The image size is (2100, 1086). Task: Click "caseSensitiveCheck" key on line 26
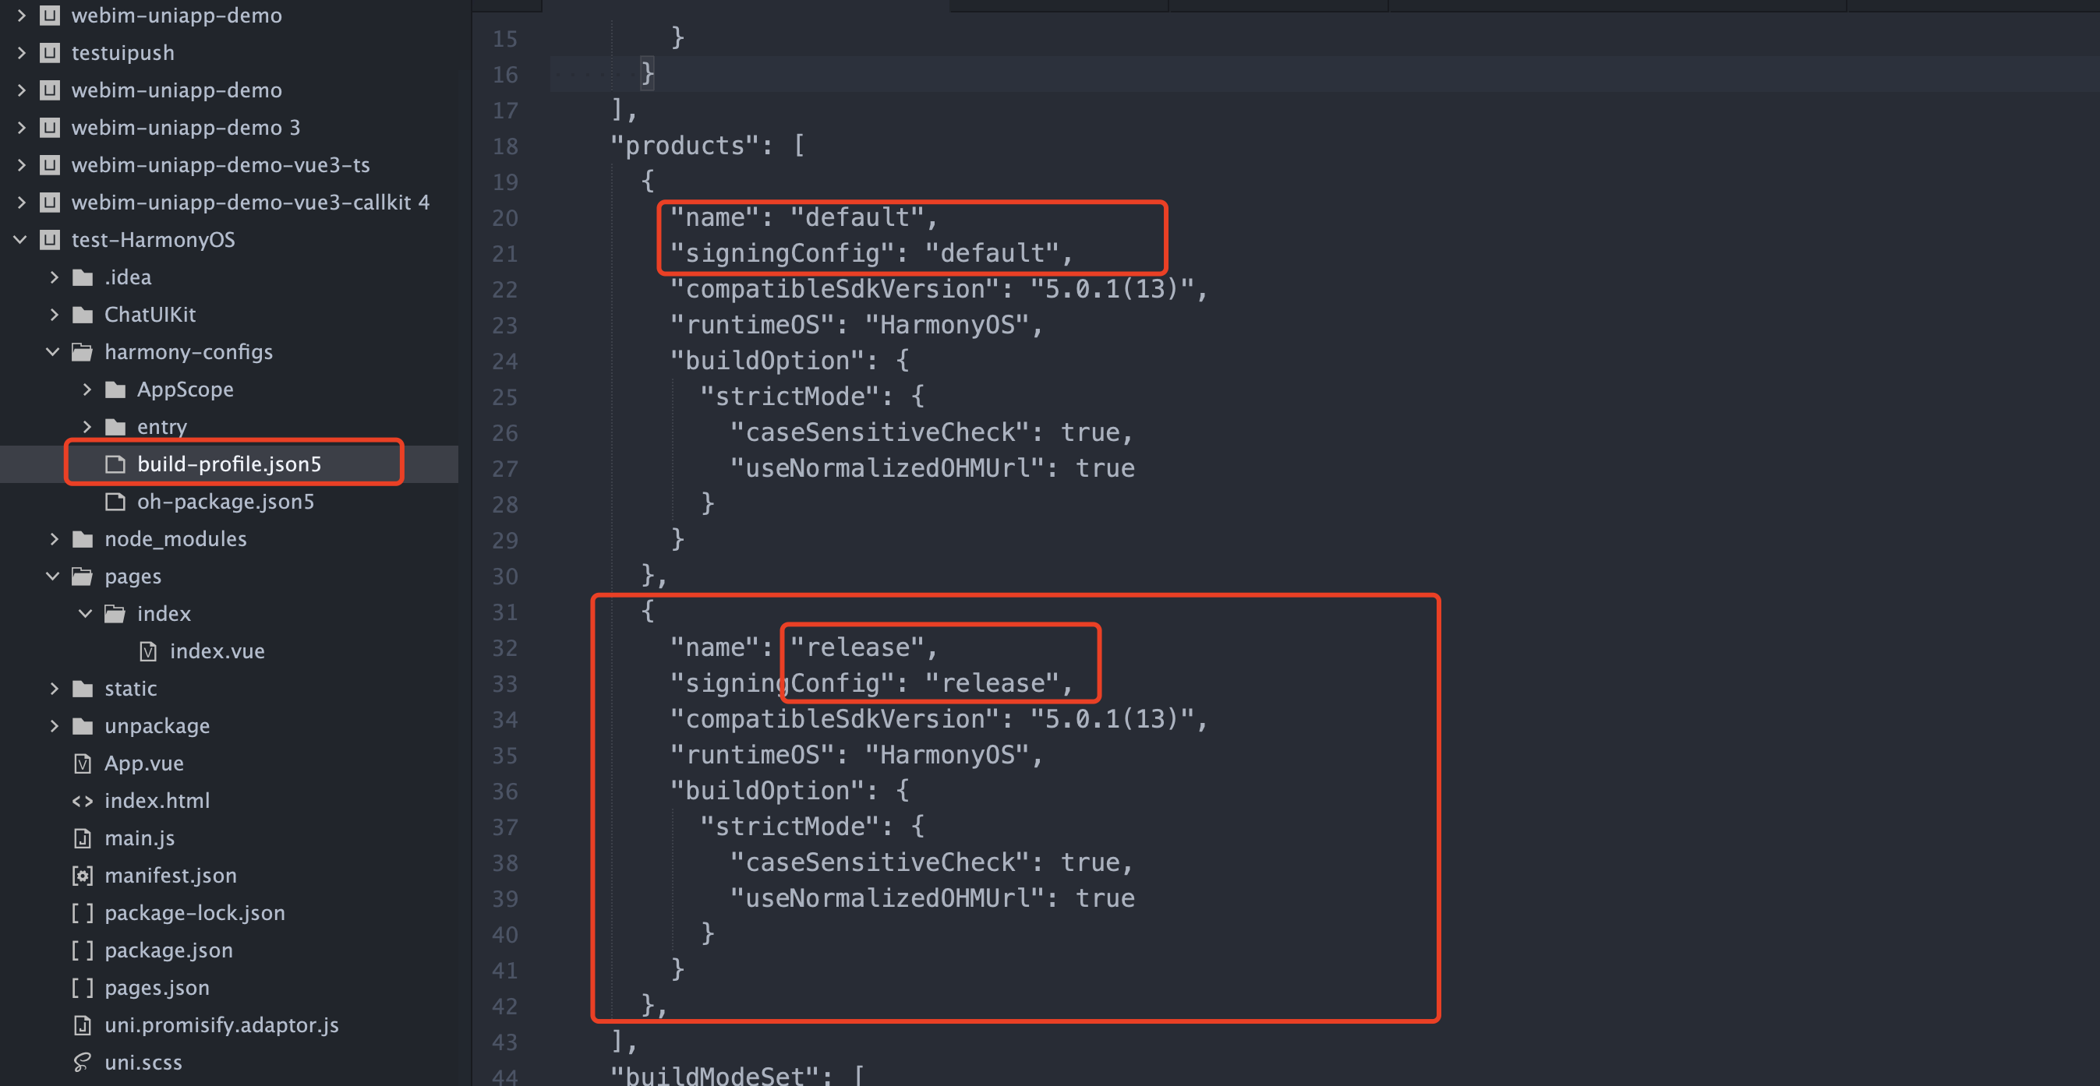tap(880, 432)
